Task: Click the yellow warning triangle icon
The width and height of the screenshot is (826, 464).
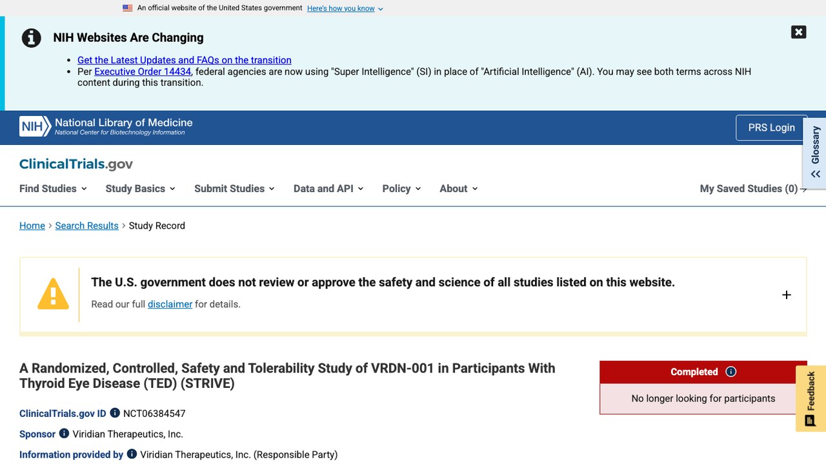Action: [x=53, y=294]
